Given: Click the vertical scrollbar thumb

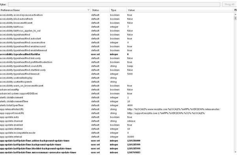Looking at the screenshot, I should (x=235, y=18).
